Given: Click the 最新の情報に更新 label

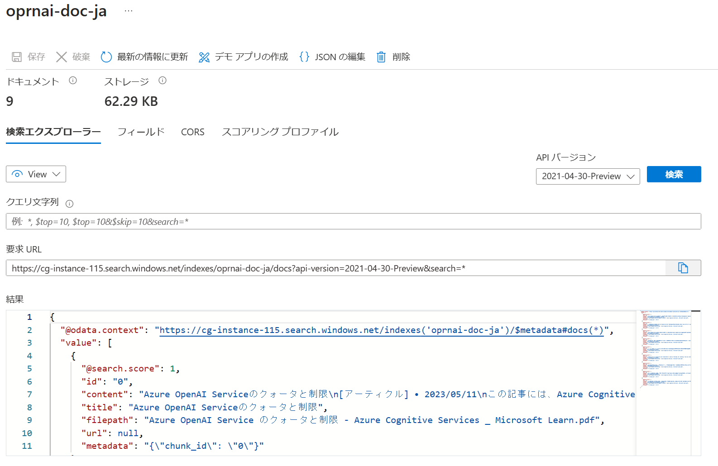Looking at the screenshot, I should tap(153, 57).
